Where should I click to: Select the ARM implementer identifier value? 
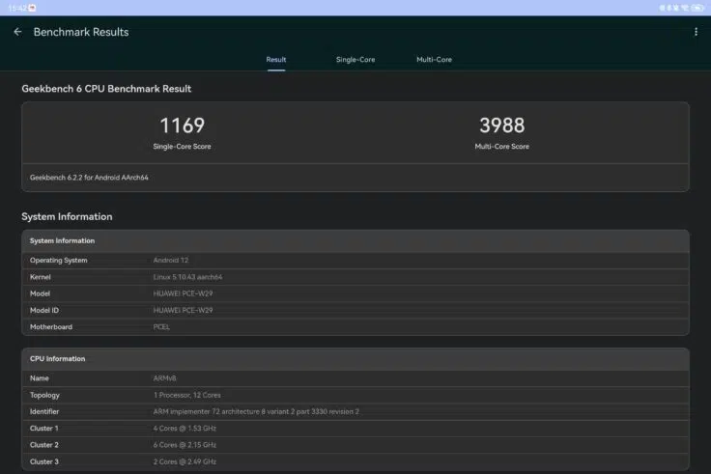coord(256,411)
